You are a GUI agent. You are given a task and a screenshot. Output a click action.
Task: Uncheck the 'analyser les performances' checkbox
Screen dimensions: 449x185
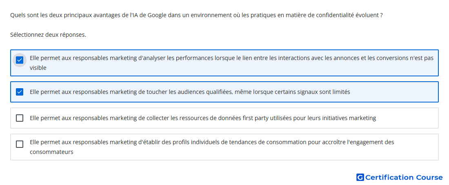(20, 60)
